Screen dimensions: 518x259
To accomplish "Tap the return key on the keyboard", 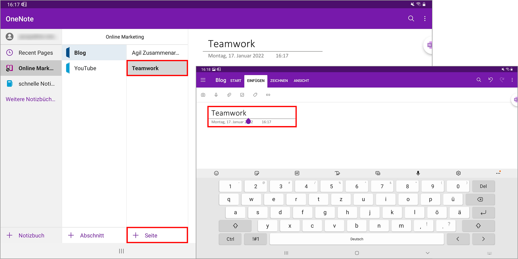I will 483,213.
